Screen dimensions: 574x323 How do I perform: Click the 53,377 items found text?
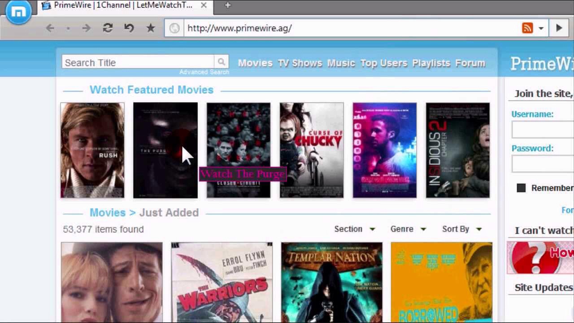click(x=103, y=229)
